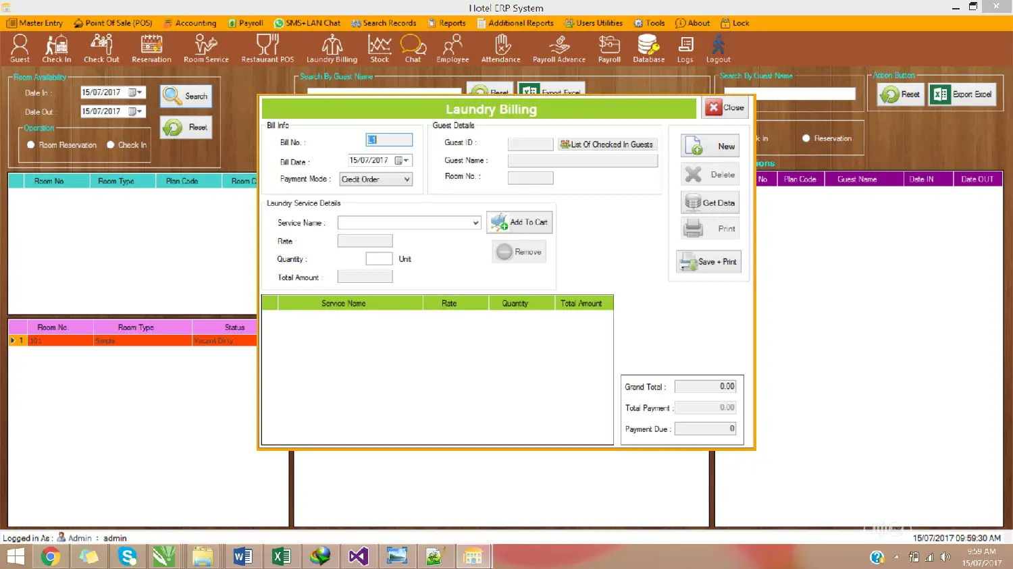Screen dimensions: 1013x569
Task: Launch Google Chrome from the taskbar
Action: tap(51, 557)
